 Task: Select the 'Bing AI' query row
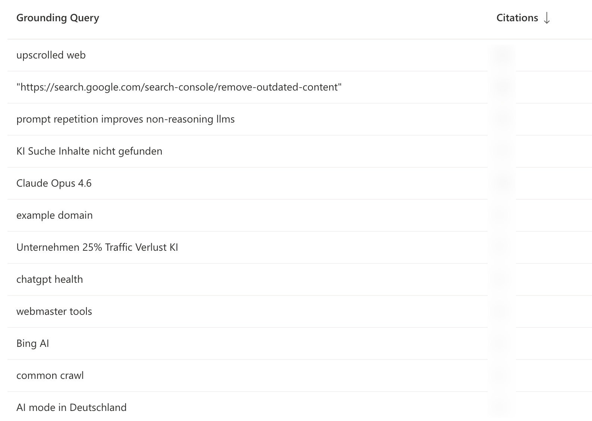point(33,343)
